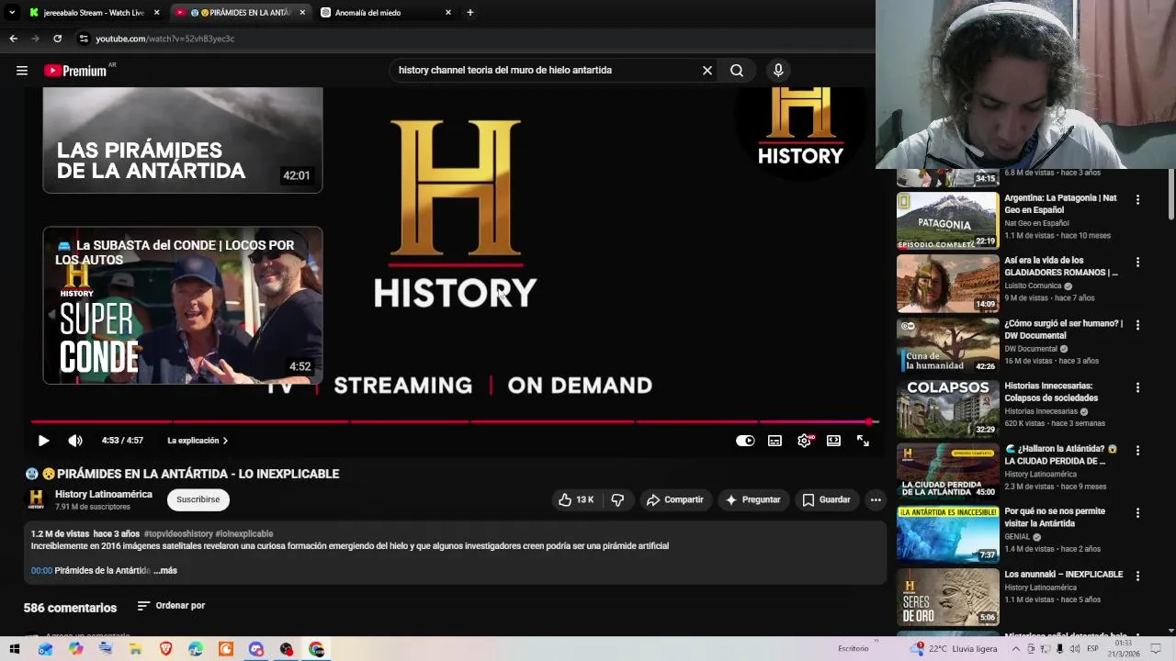
Task: Open Brave browser from the taskbar
Action: click(165, 649)
